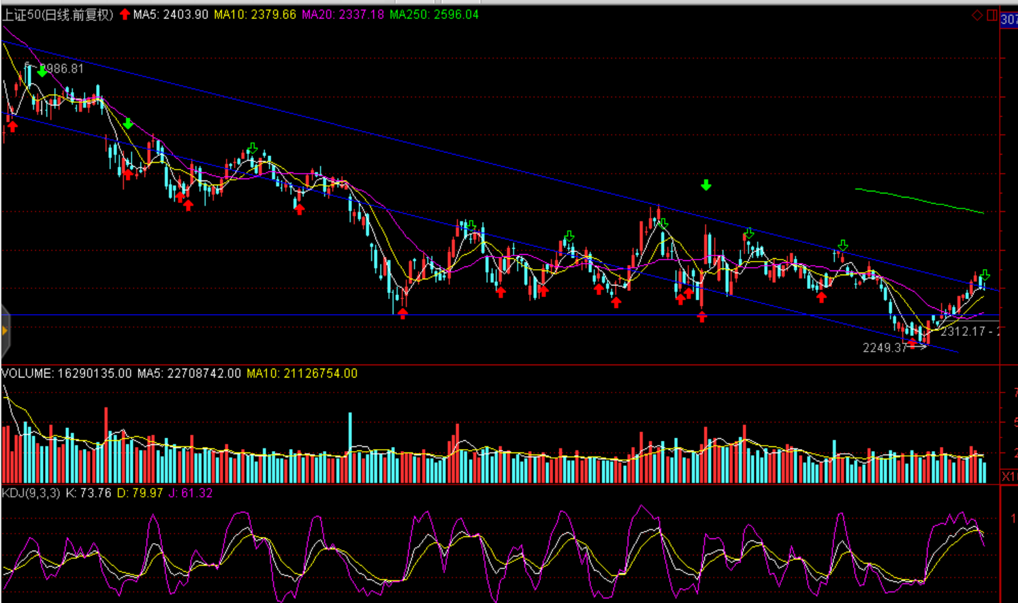Click the red split-panel icon at top right
This screenshot has height=603, width=1018.
(991, 15)
